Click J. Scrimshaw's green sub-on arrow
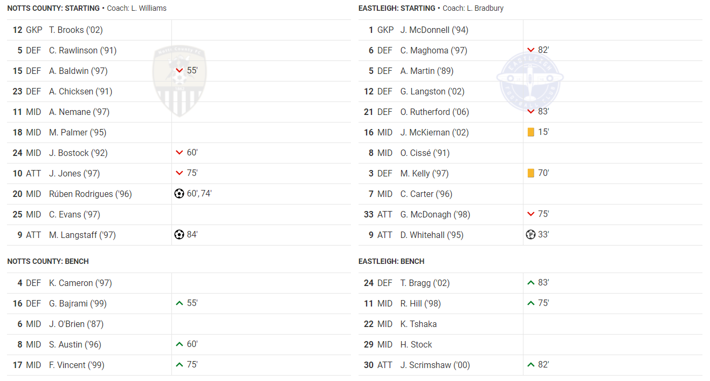Screen dimensions: 710x381 (531, 365)
